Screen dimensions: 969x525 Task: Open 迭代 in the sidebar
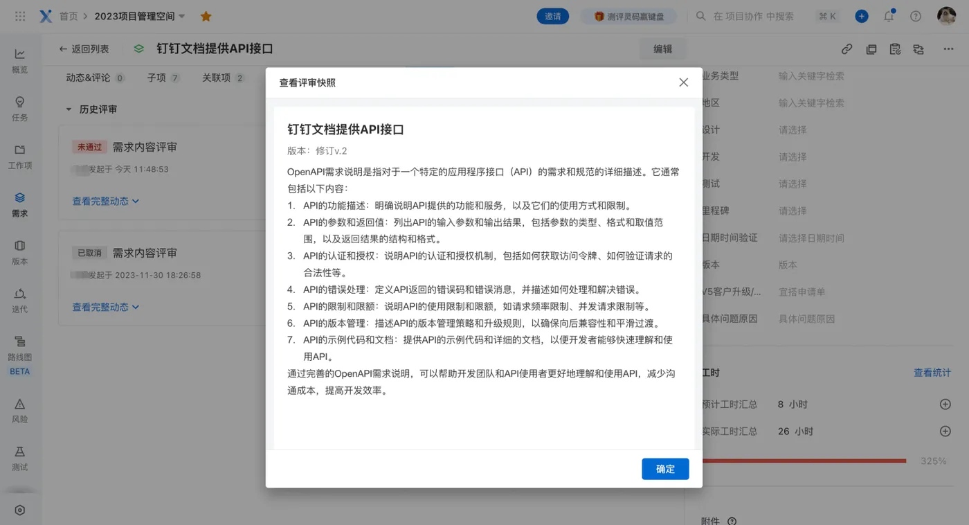(x=20, y=301)
